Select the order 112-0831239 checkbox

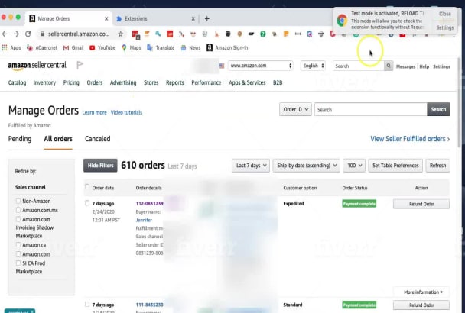pyautogui.click(x=87, y=203)
